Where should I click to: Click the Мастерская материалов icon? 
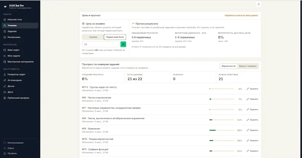5,62
